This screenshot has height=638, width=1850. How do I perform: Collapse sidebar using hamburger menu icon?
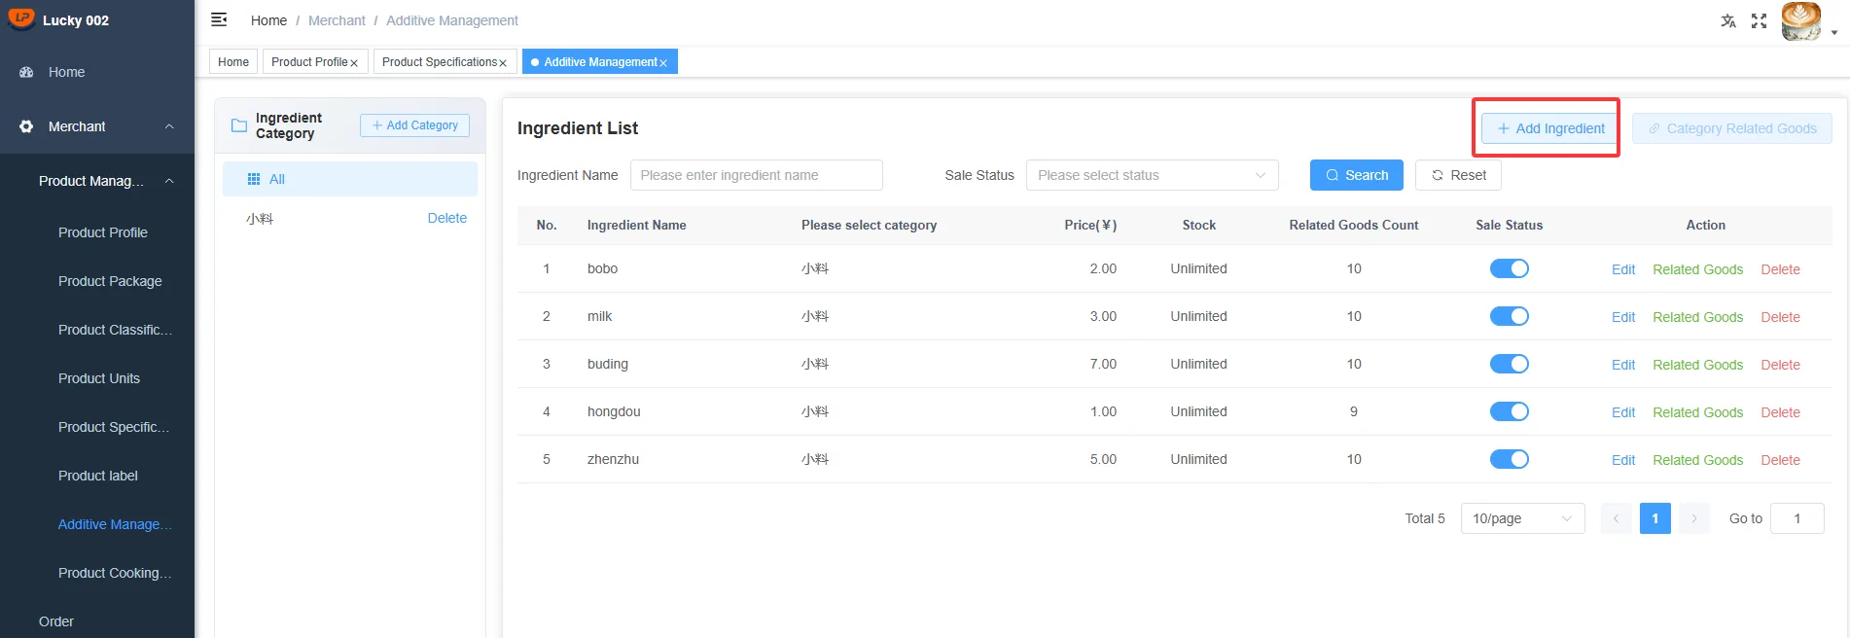pyautogui.click(x=220, y=19)
